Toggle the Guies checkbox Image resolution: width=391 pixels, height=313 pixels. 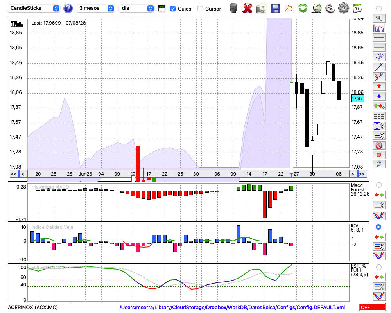(x=172, y=9)
